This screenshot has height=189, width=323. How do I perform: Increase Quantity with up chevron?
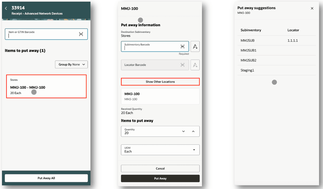(x=193, y=131)
